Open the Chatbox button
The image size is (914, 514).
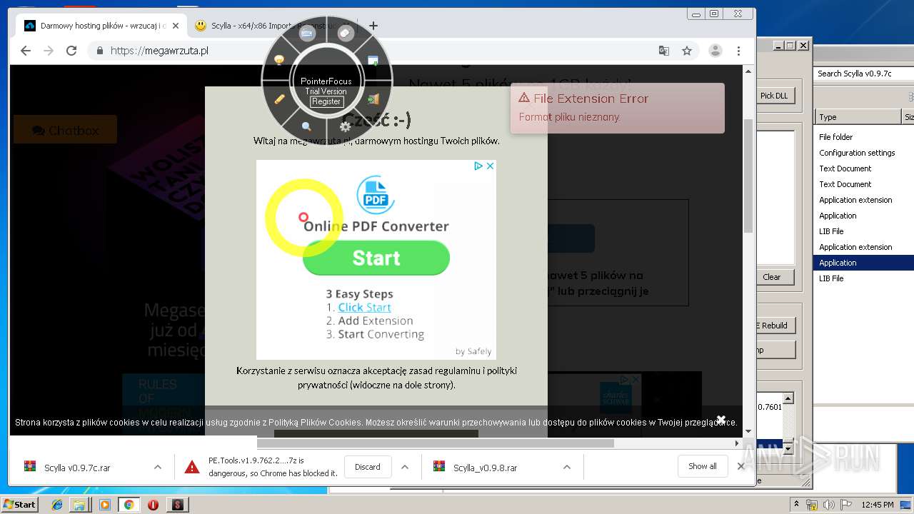tap(65, 130)
